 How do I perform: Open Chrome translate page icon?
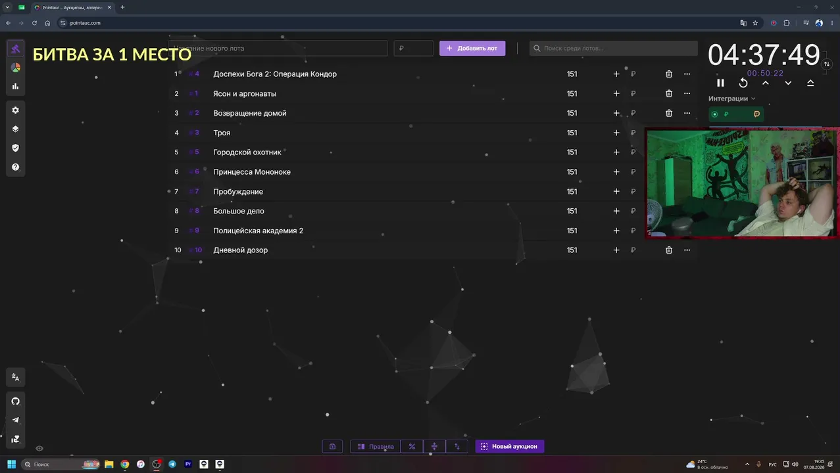point(743,23)
